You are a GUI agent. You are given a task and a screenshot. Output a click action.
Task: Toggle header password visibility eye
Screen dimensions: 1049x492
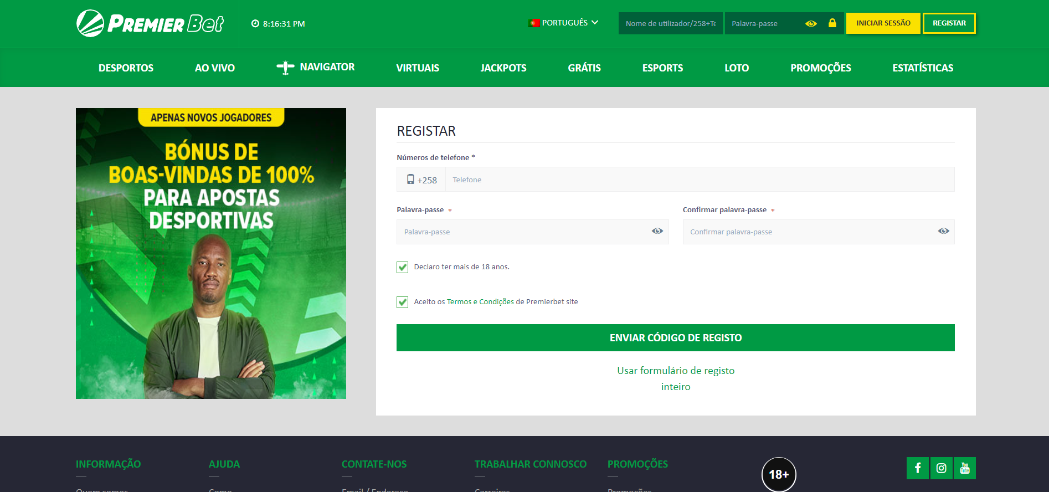[x=811, y=23]
